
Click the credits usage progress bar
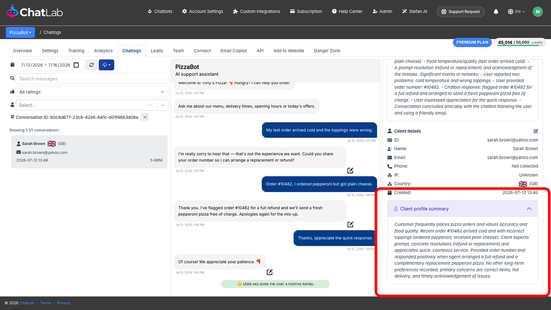point(520,45)
